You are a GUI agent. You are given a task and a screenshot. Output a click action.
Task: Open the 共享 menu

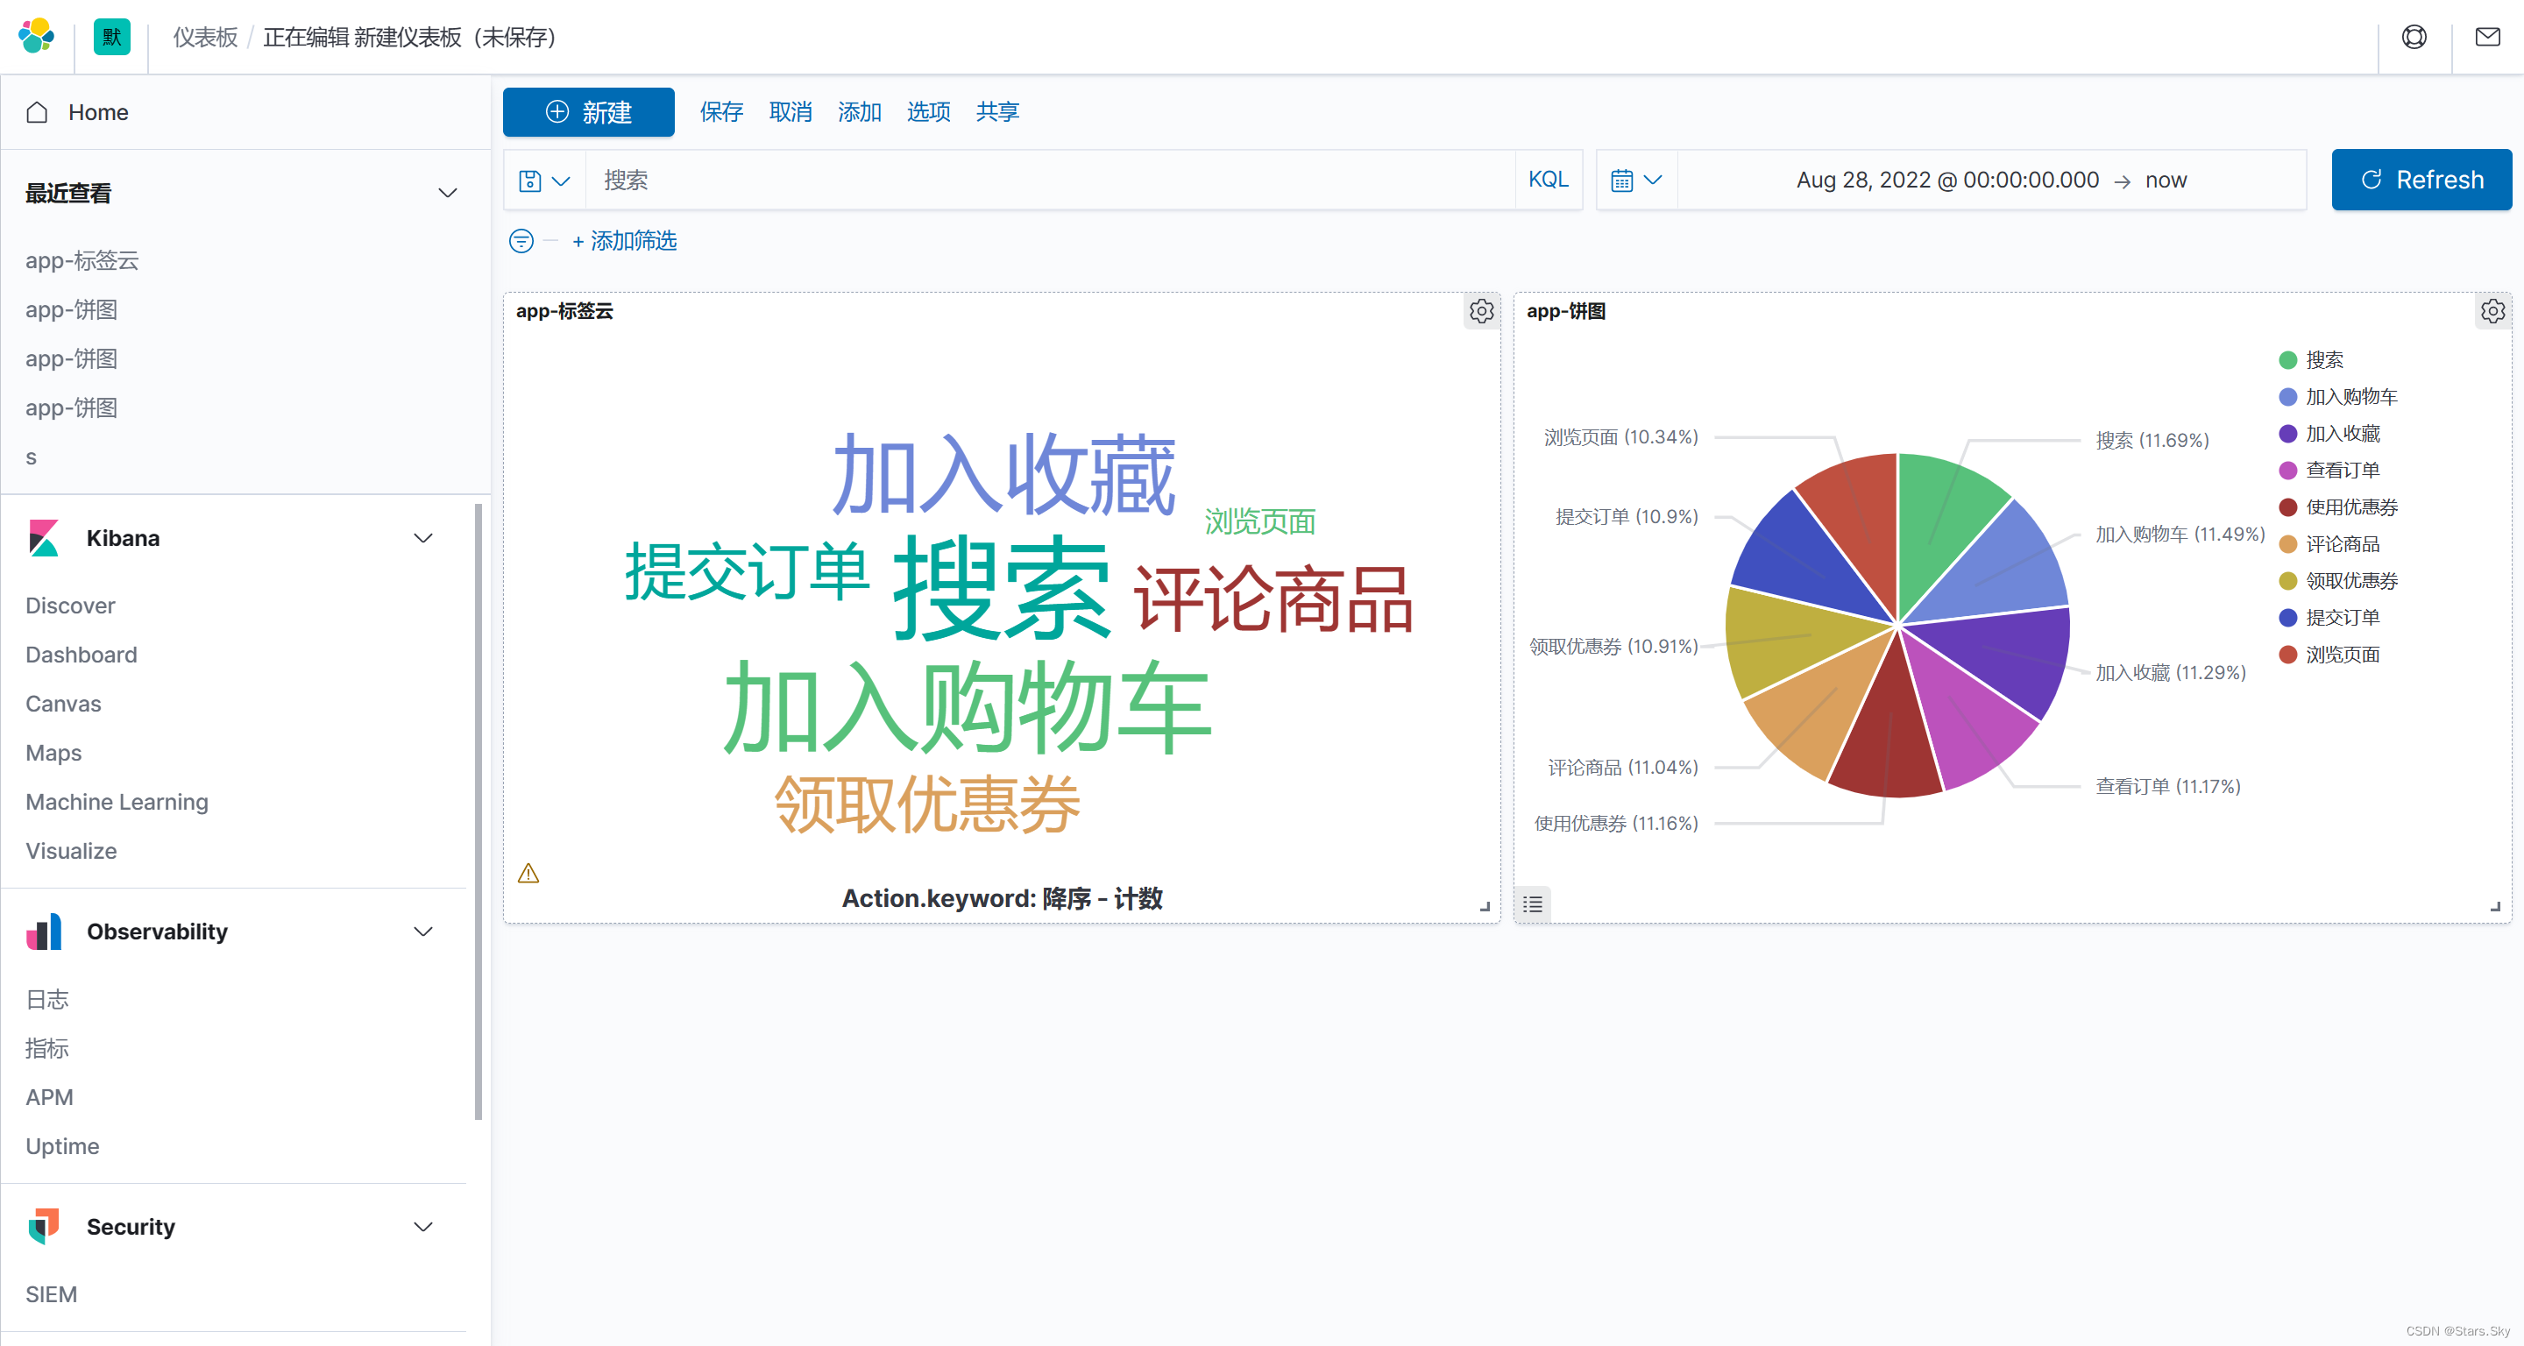[996, 111]
